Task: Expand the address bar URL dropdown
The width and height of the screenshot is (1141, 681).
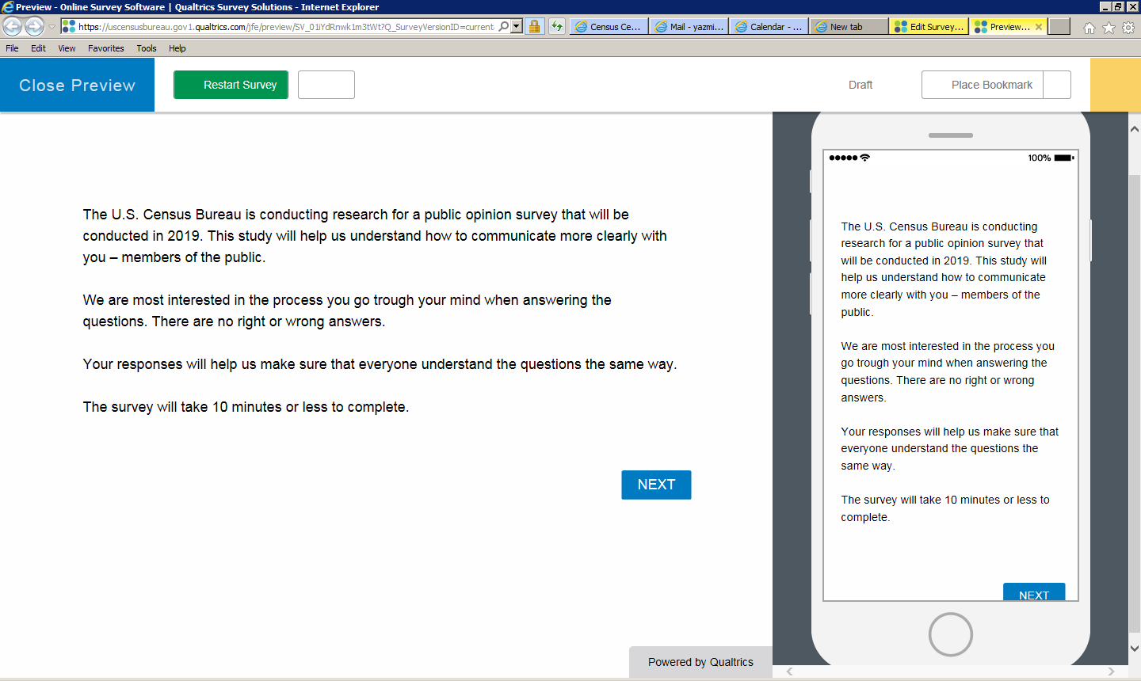Action: pyautogui.click(x=517, y=26)
